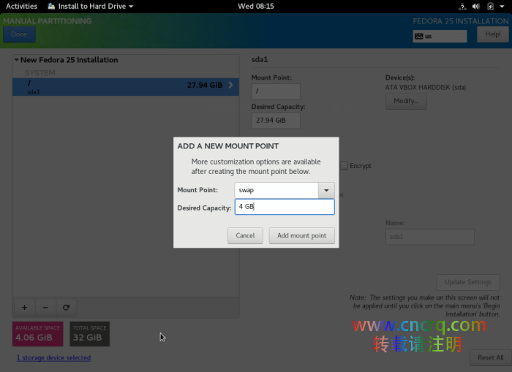Click the remove mount point minus icon

tap(45, 308)
